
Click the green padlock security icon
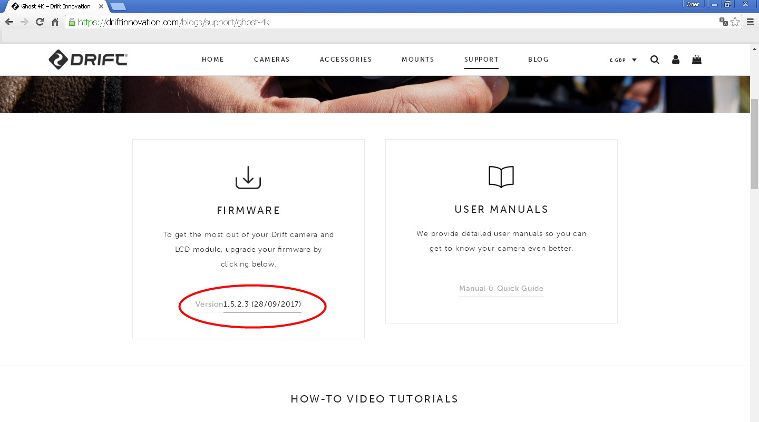(72, 22)
